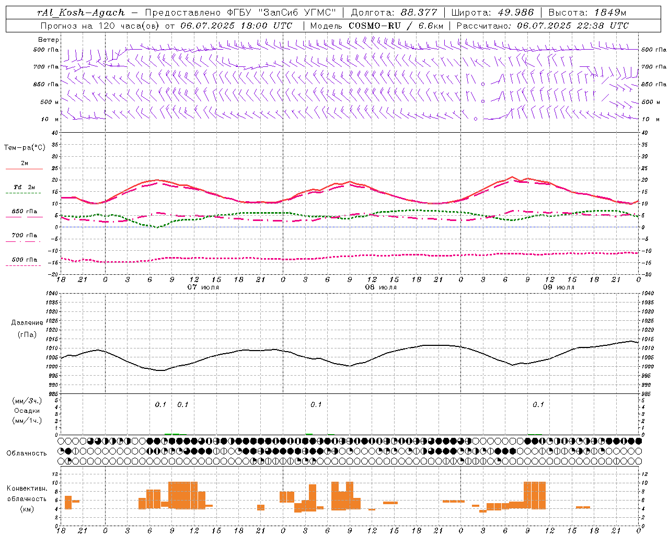
Task: Click the Облачность cloud cover label
Action: (27, 453)
